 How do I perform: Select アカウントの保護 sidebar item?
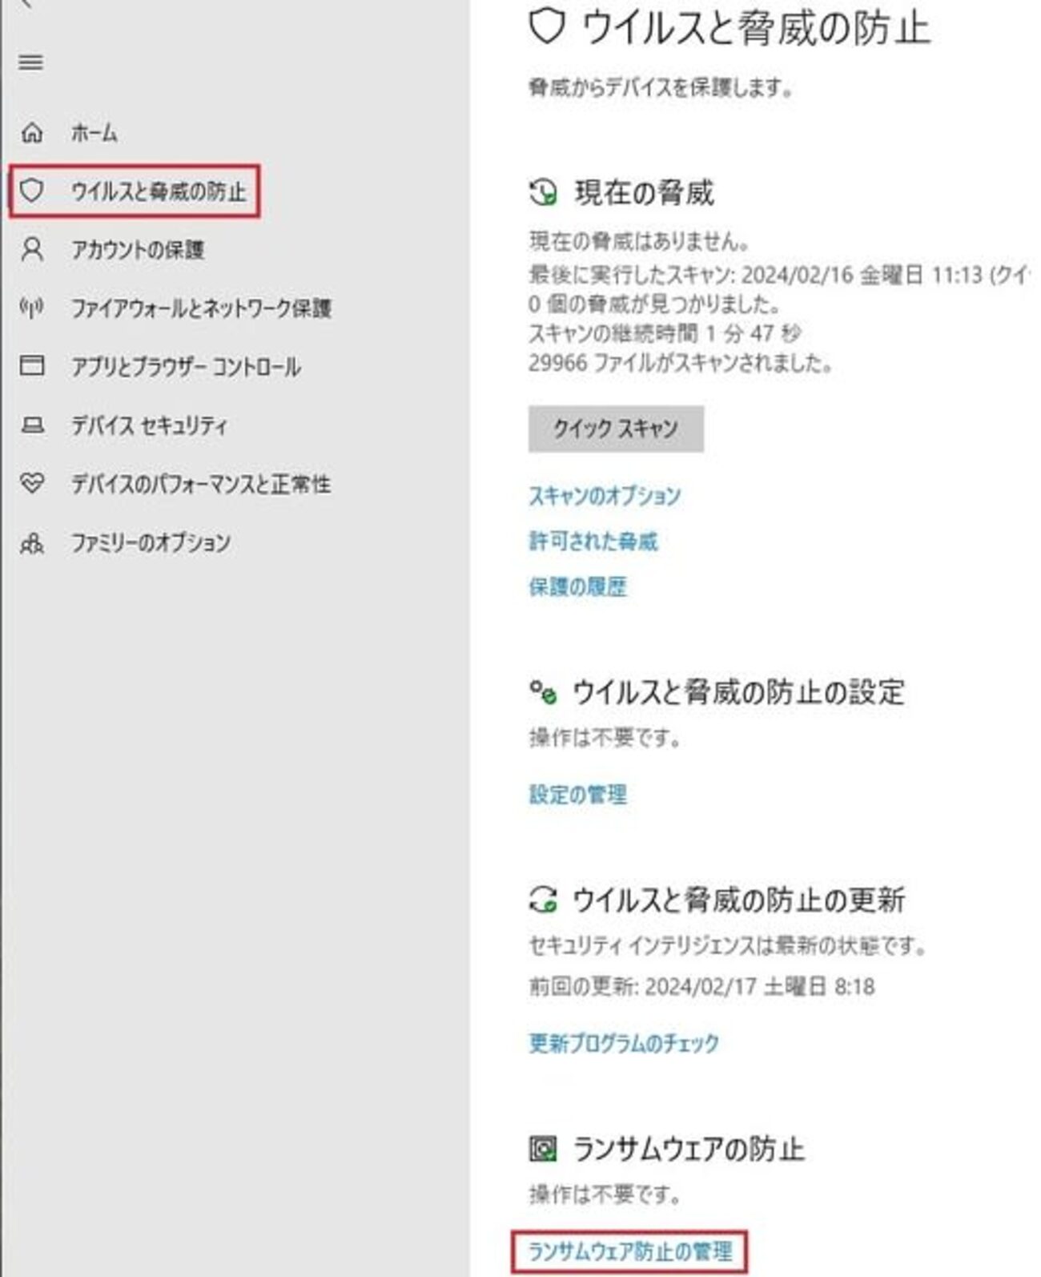pyautogui.click(x=138, y=250)
